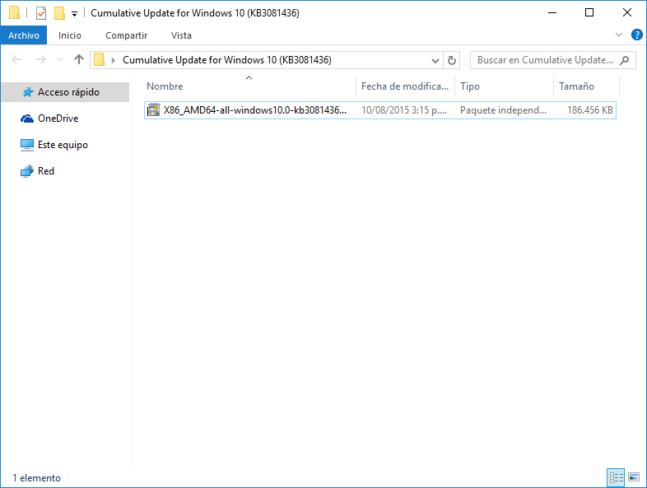This screenshot has height=488, width=647.
Task: Open the Compartir ribbon tab
Action: coord(126,35)
